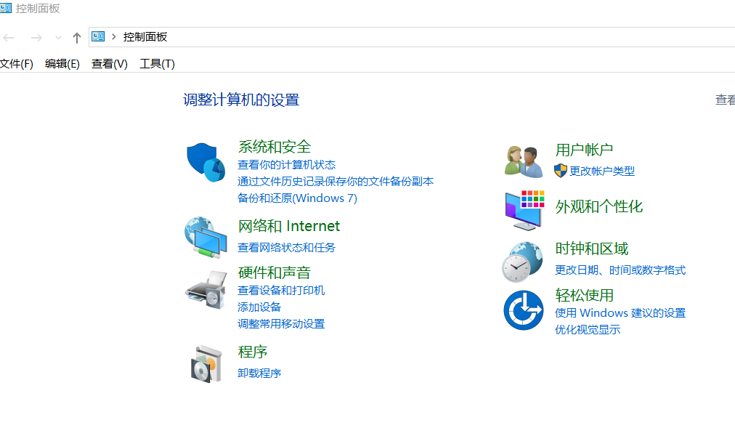Open the 程序 heading link
This screenshot has height=444, width=735.
pos(253,352)
